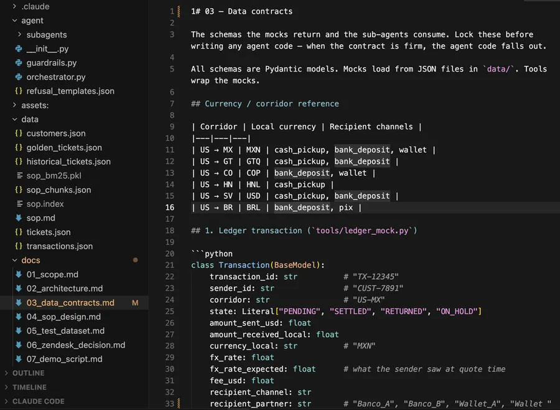Click JSON braces icon of tickets.json
This screenshot has width=560, height=410.
click(x=19, y=232)
